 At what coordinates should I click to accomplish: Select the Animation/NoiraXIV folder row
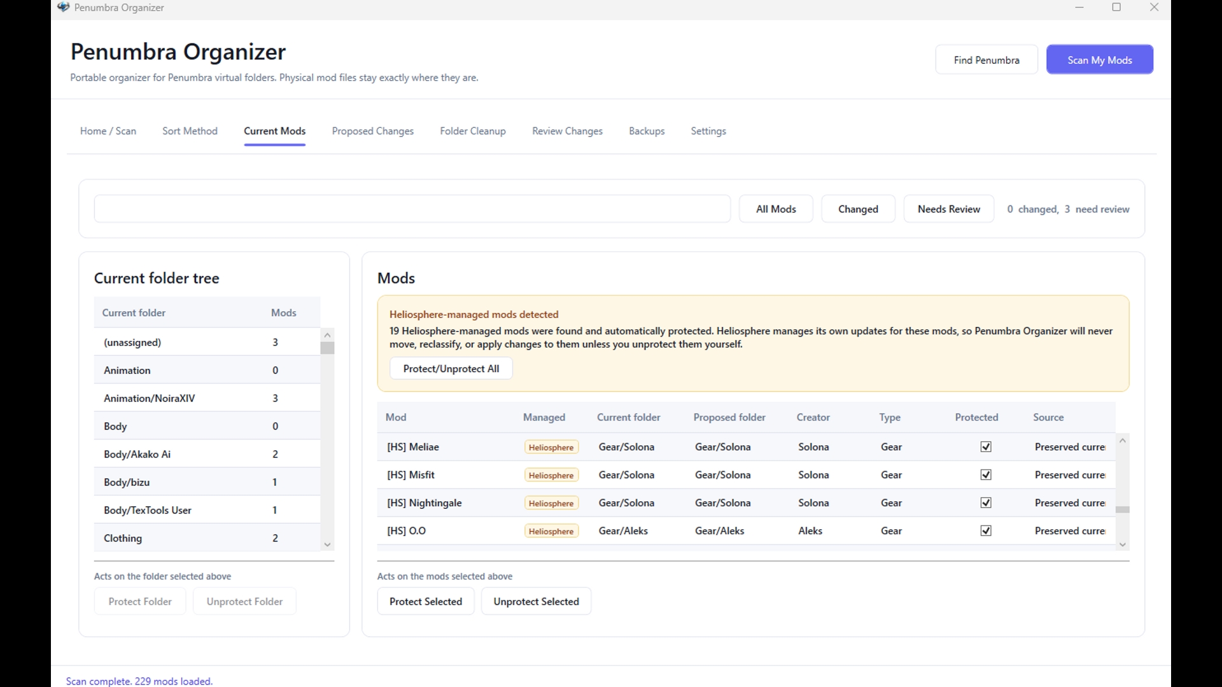coord(207,398)
